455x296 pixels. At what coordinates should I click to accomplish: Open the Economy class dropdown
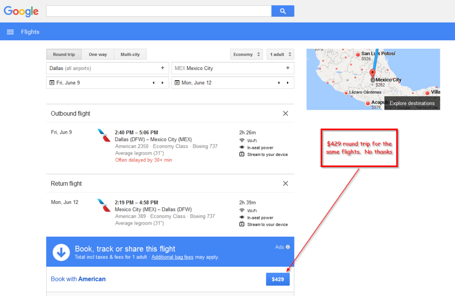pyautogui.click(x=246, y=55)
